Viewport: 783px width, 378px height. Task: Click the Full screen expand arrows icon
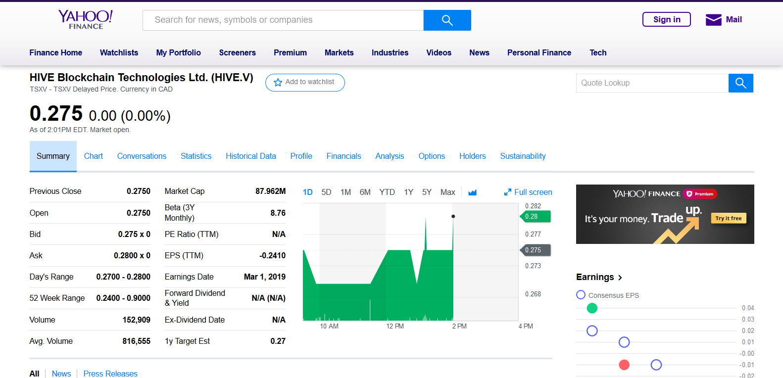507,192
